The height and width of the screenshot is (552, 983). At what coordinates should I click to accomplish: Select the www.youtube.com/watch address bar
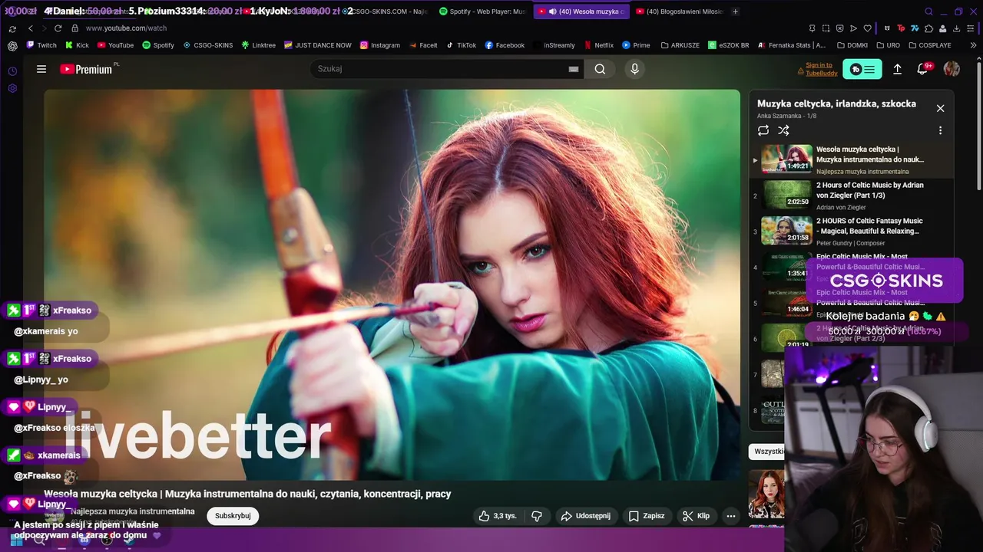[x=127, y=28]
